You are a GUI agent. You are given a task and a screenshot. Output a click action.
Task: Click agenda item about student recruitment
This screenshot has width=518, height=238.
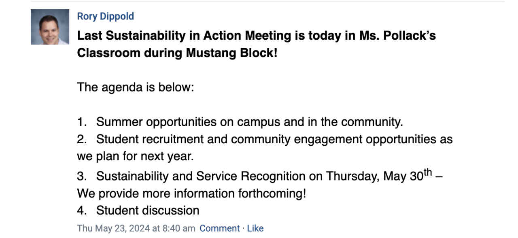(x=274, y=139)
